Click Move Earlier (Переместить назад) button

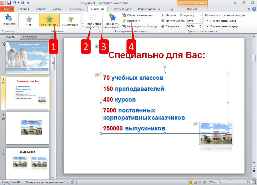[221, 21]
